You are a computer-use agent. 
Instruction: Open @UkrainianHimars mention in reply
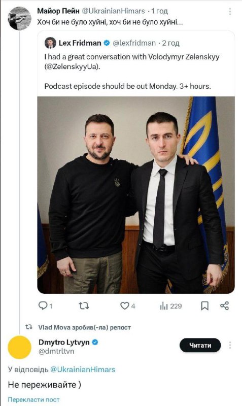coord(83,369)
